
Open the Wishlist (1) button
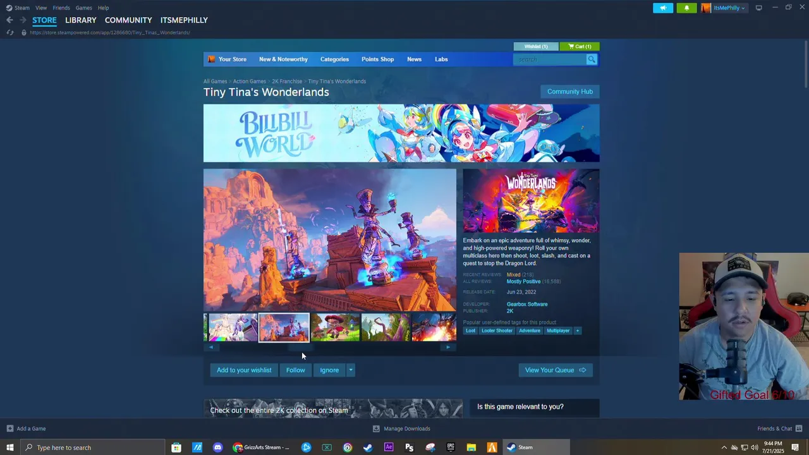click(536, 46)
